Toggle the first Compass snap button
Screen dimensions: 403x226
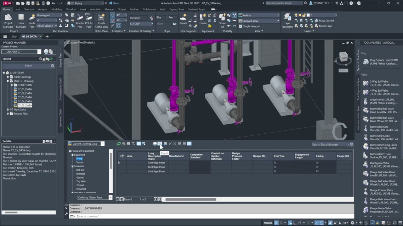(x=112, y=15)
